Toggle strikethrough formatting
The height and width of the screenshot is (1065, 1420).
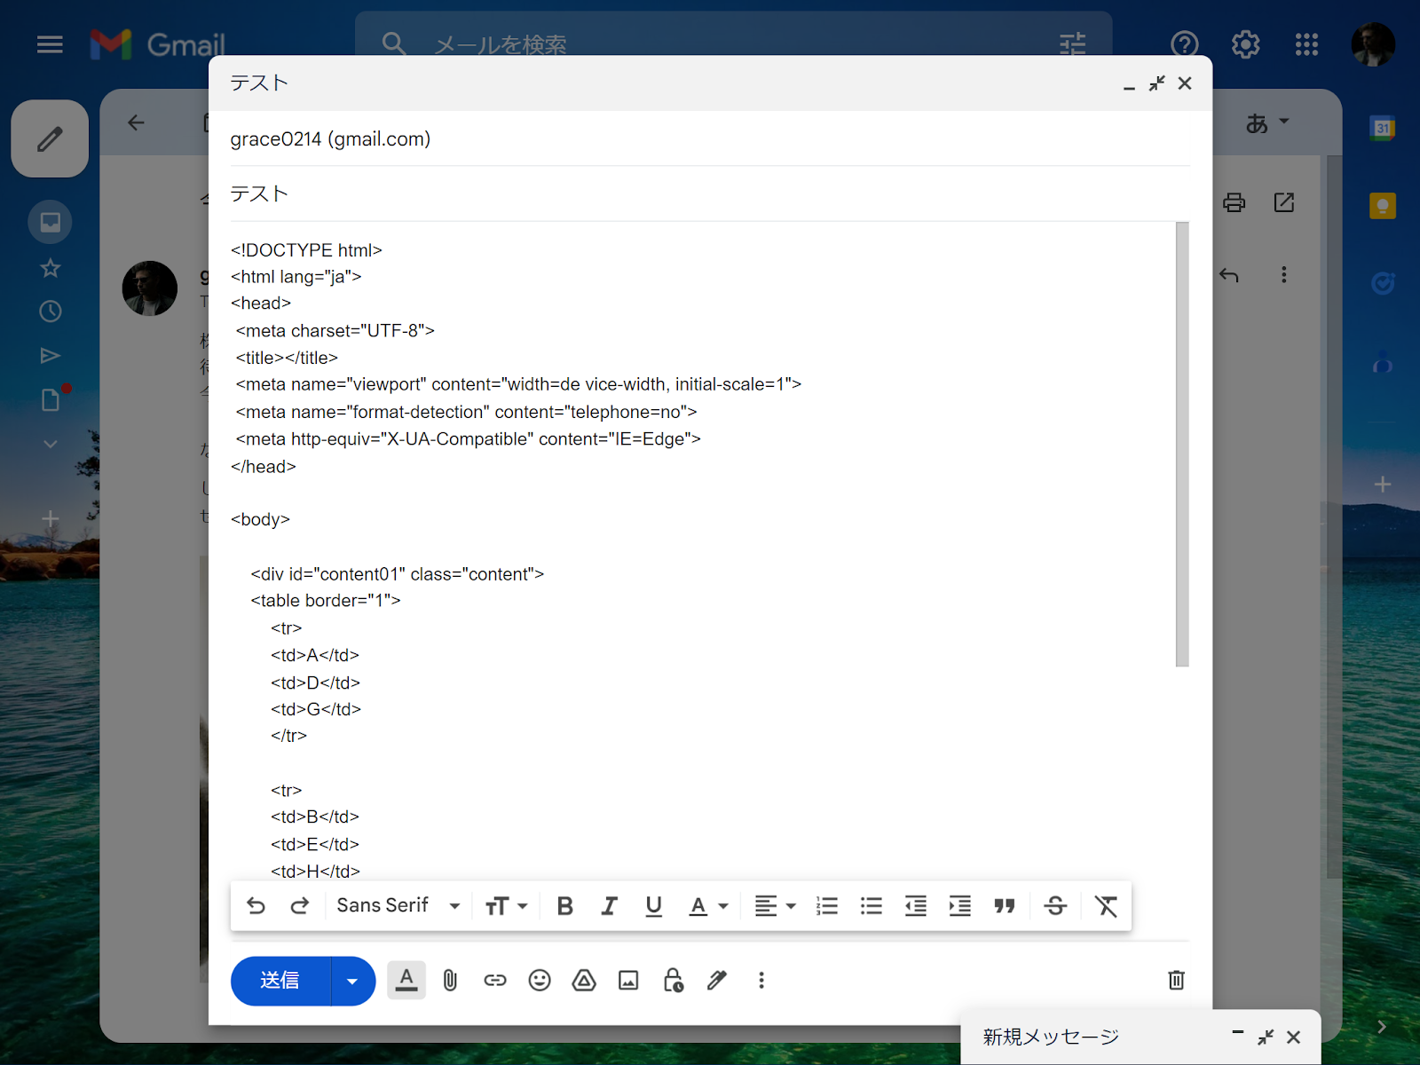pyautogui.click(x=1056, y=906)
